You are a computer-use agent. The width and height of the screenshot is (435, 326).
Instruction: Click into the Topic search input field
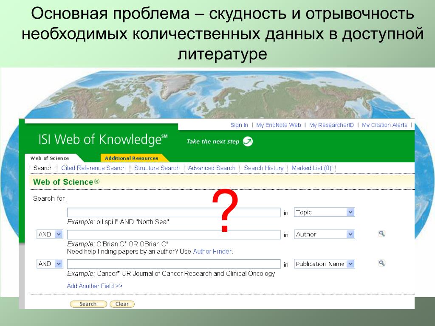pyautogui.click(x=174, y=213)
